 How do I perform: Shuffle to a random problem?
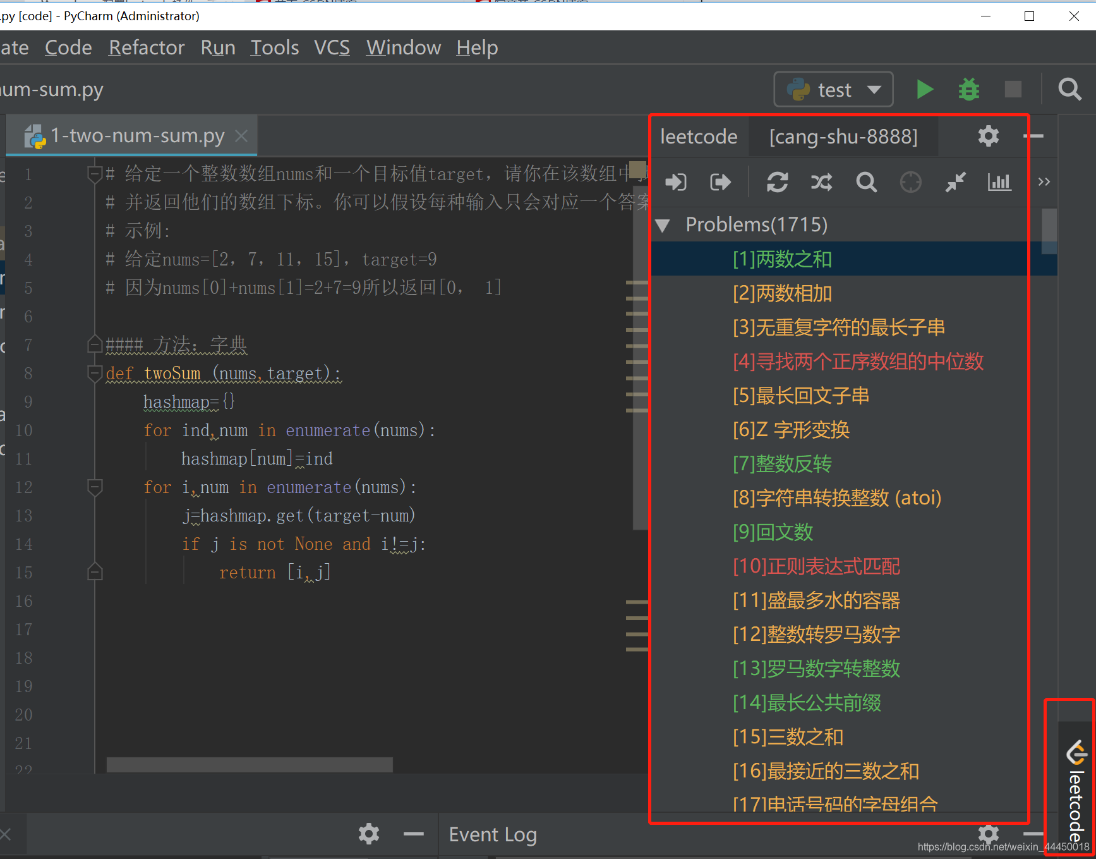click(x=821, y=182)
